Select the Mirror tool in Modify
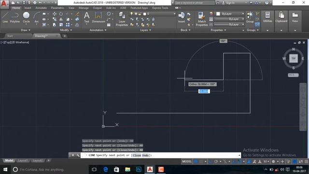309x174 pixels. tap(61, 19)
